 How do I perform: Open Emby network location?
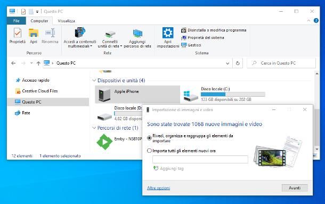(x=119, y=142)
